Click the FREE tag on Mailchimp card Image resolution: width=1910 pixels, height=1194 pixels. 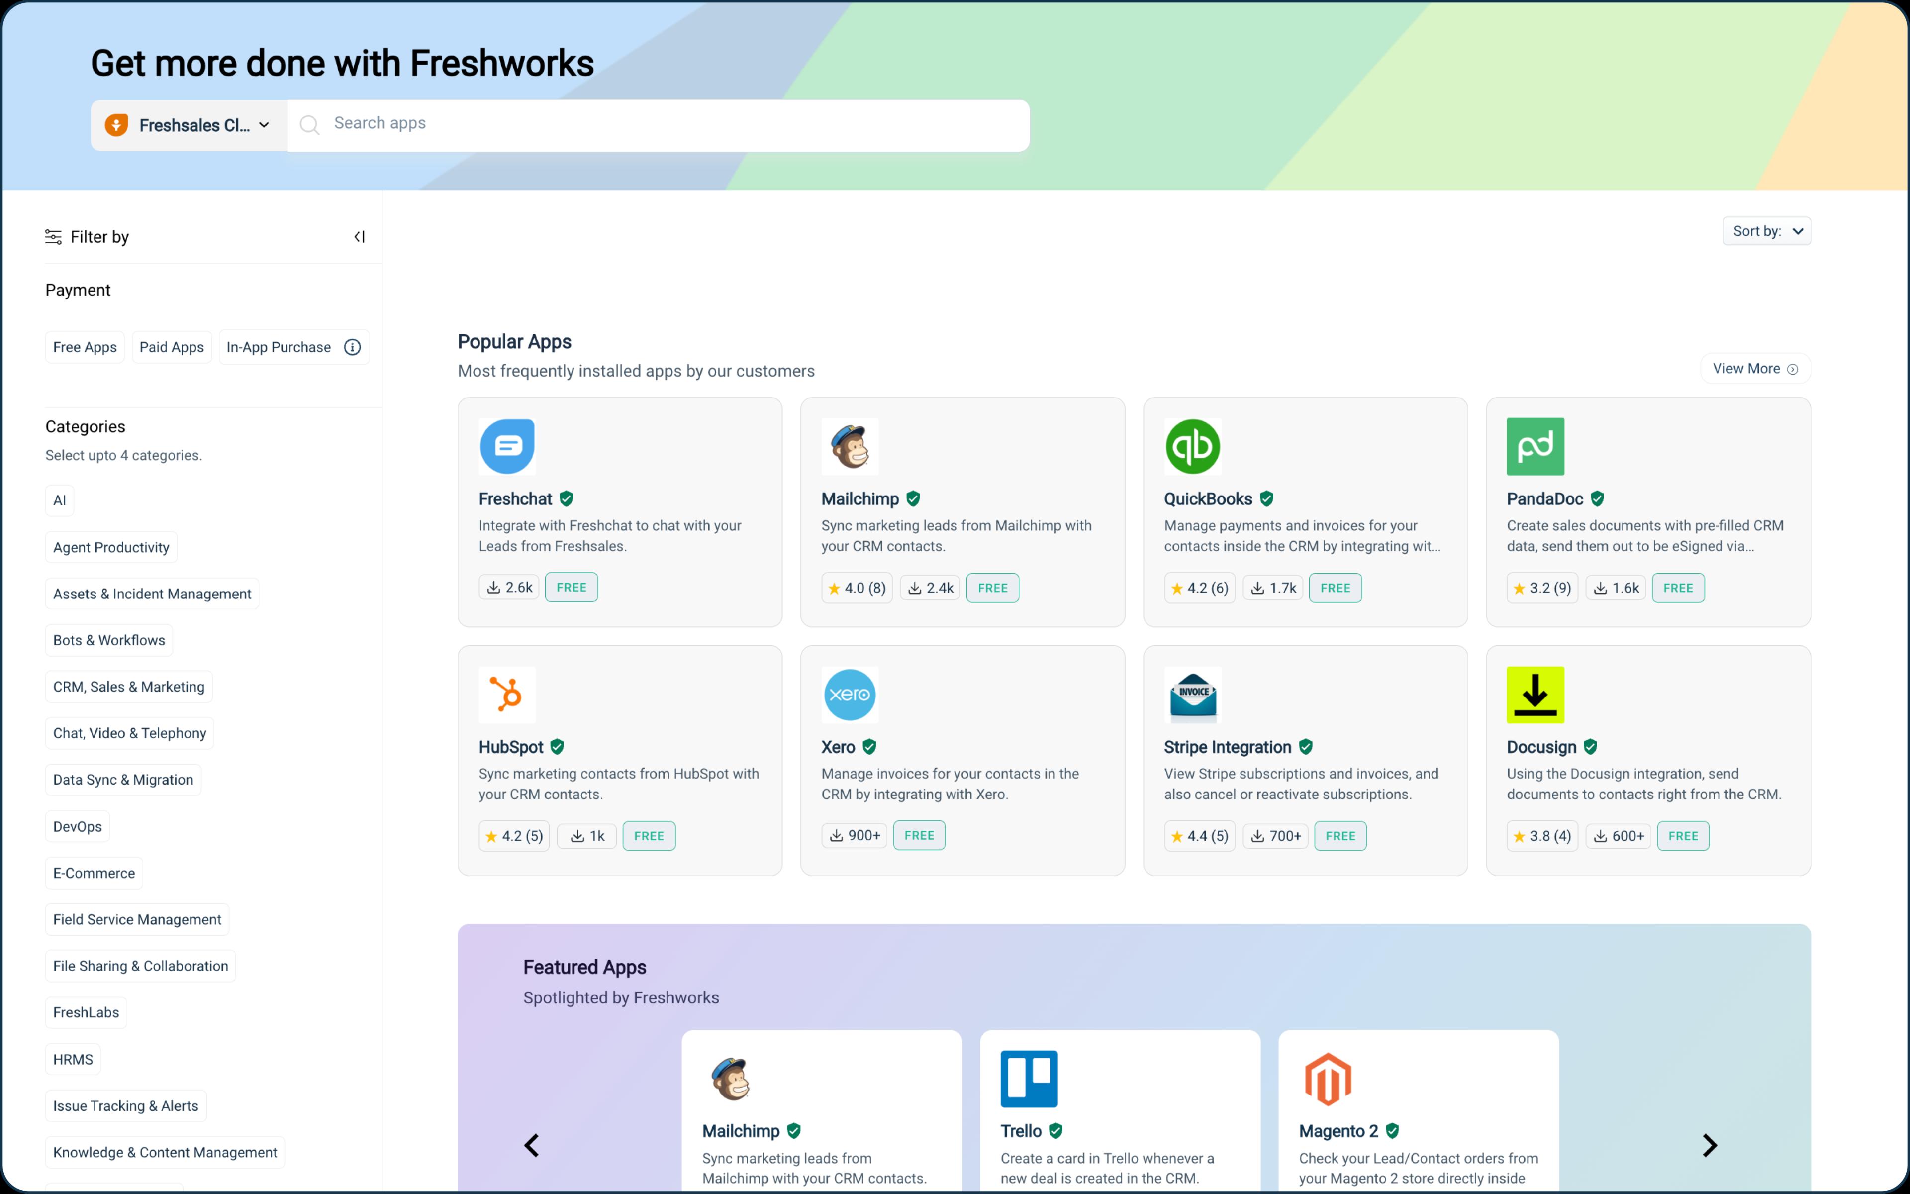pos(993,588)
